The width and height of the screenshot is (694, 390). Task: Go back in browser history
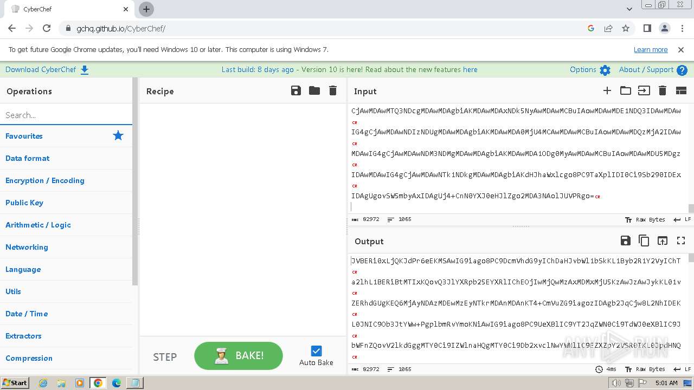click(x=12, y=28)
